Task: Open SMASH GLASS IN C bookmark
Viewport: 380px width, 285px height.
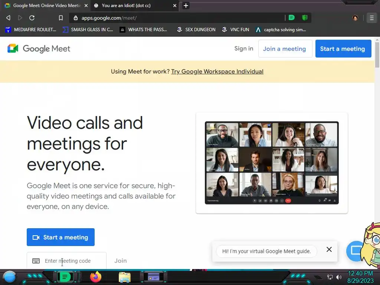Action: (88, 30)
